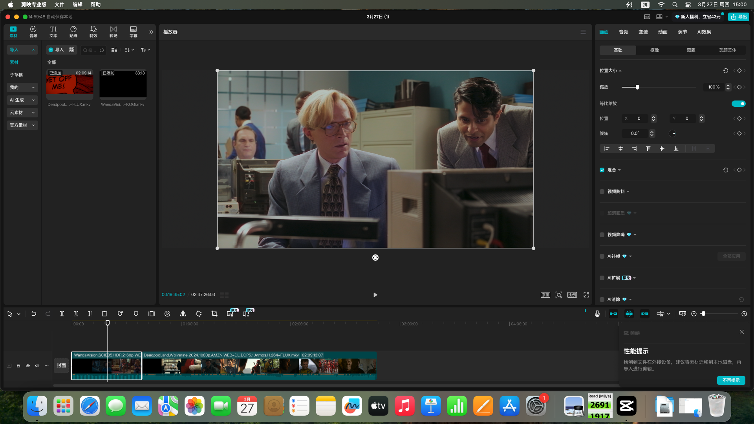The image size is (754, 424).
Task: Click the 新人福利 promotion link
Action: point(698,17)
